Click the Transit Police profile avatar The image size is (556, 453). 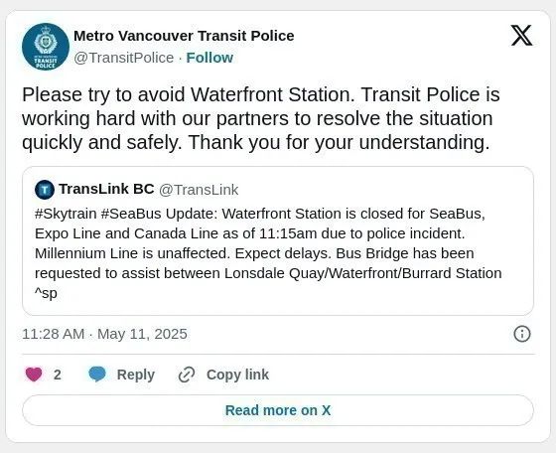46,47
